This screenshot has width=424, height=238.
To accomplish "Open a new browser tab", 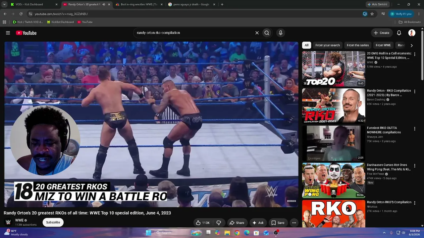I will coord(222,5).
